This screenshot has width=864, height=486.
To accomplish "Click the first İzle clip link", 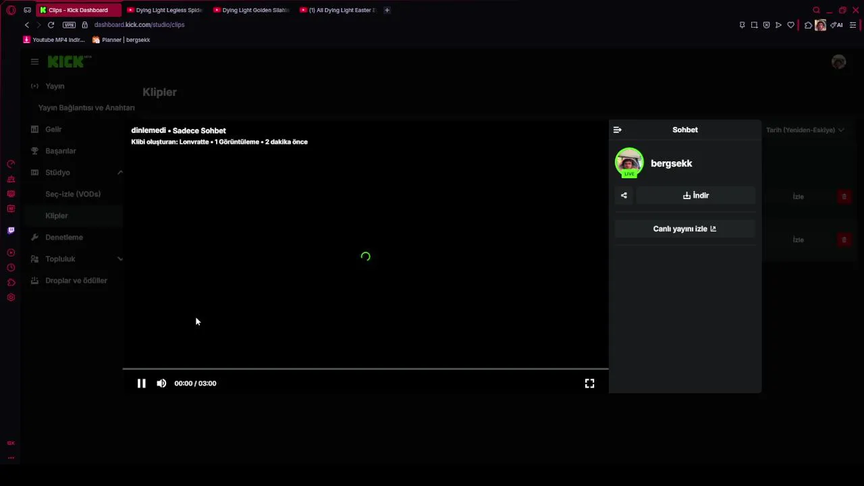I will (x=798, y=196).
